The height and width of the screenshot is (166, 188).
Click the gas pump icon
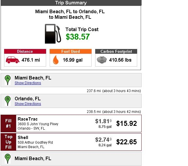pyautogui.click(x=53, y=34)
